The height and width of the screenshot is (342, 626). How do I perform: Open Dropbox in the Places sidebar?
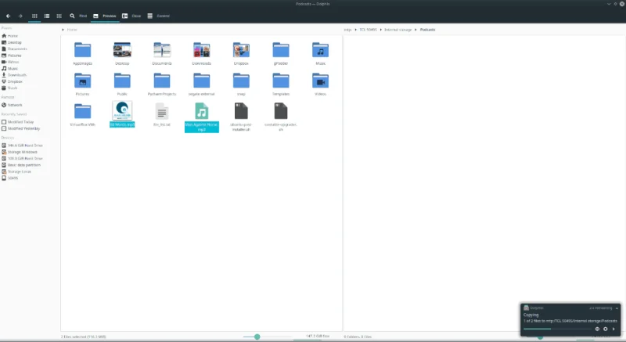(x=12, y=81)
